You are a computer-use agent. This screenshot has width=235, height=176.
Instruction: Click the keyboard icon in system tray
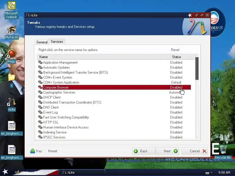[207, 173]
